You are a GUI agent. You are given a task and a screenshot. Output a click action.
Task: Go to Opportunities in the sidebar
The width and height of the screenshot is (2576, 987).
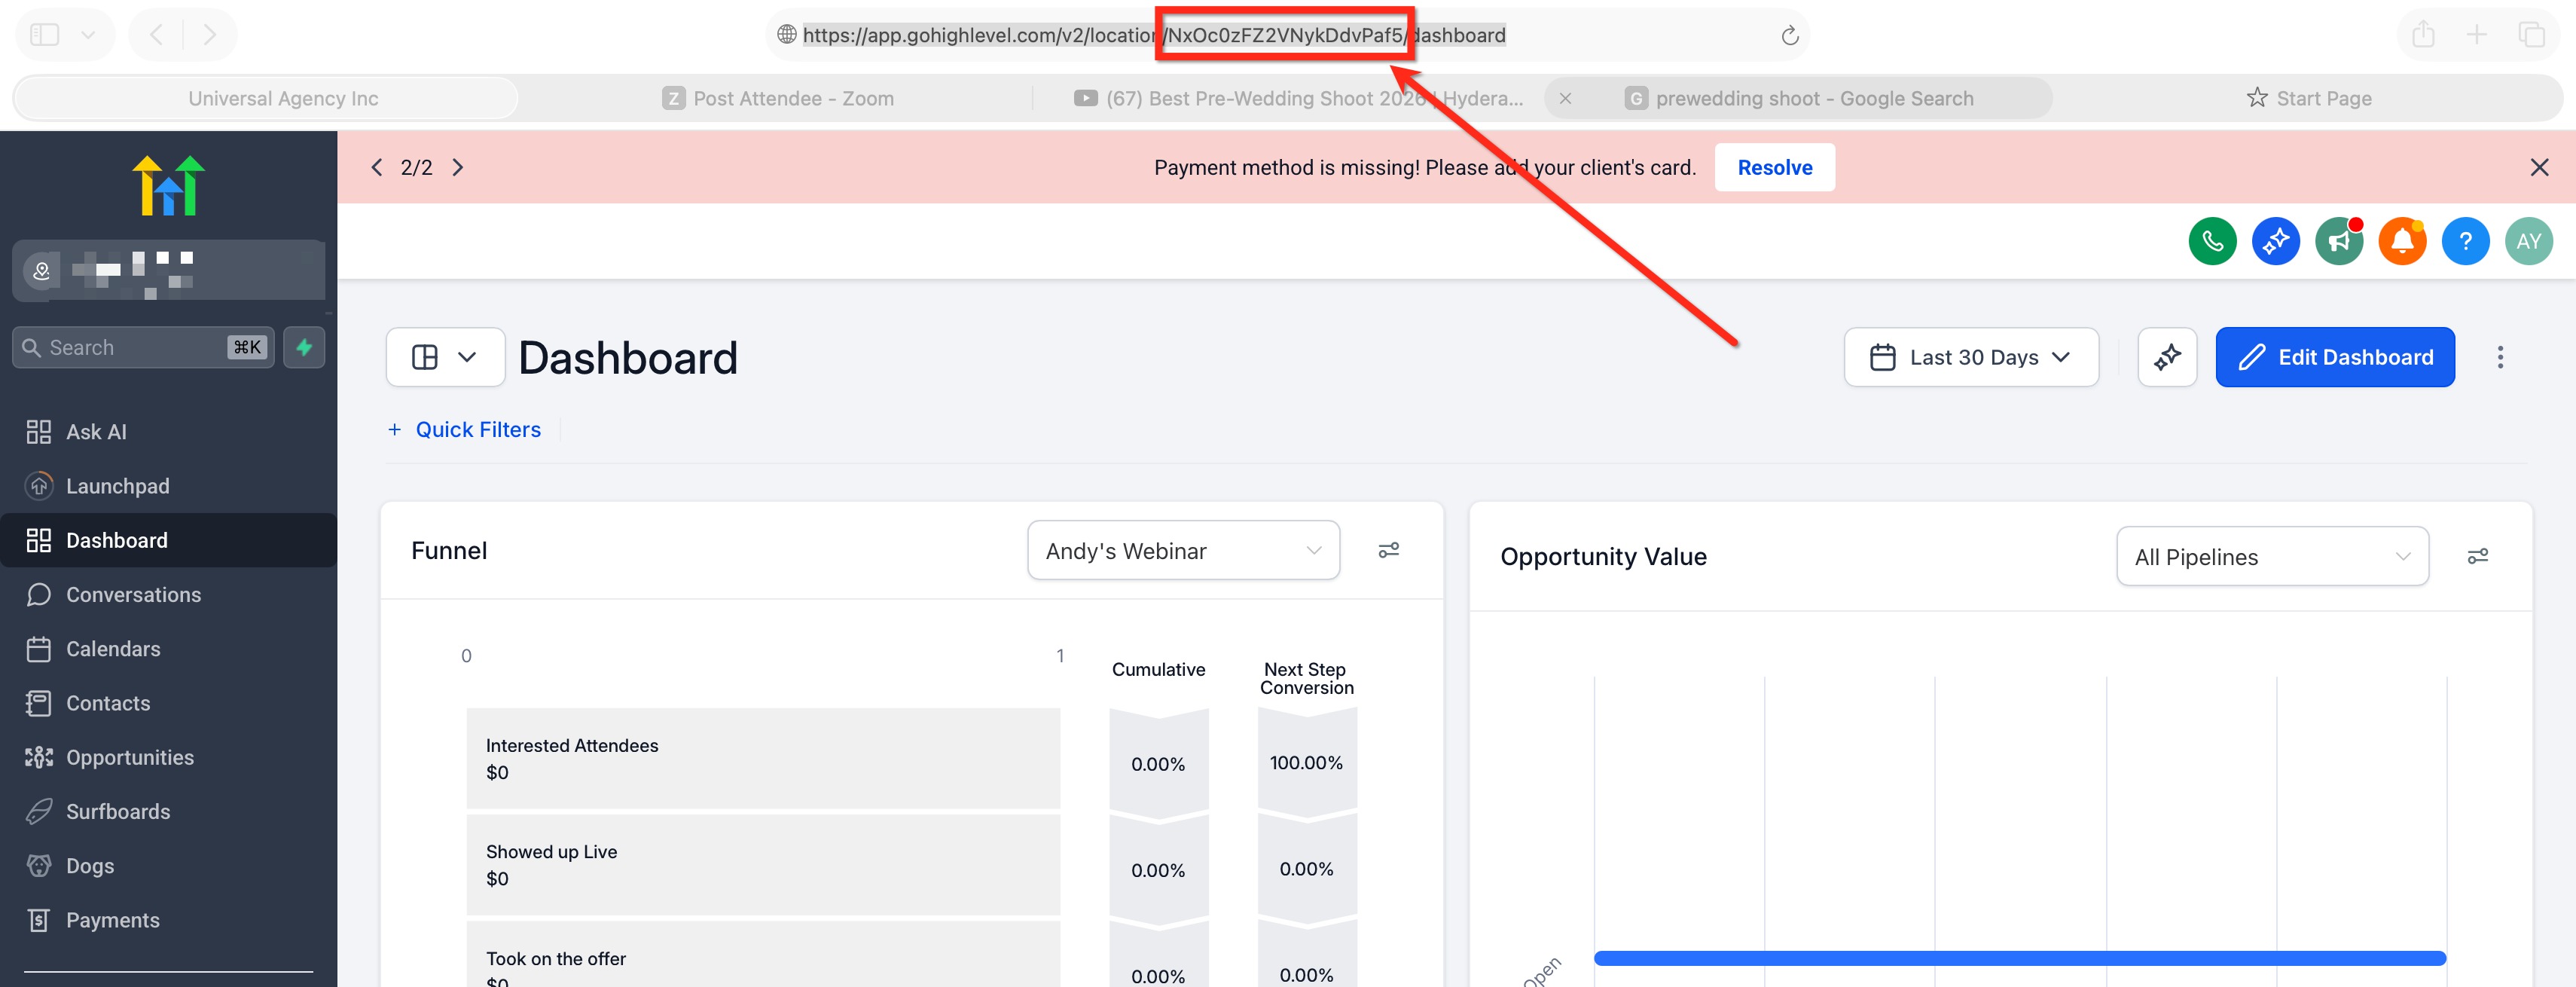click(130, 757)
